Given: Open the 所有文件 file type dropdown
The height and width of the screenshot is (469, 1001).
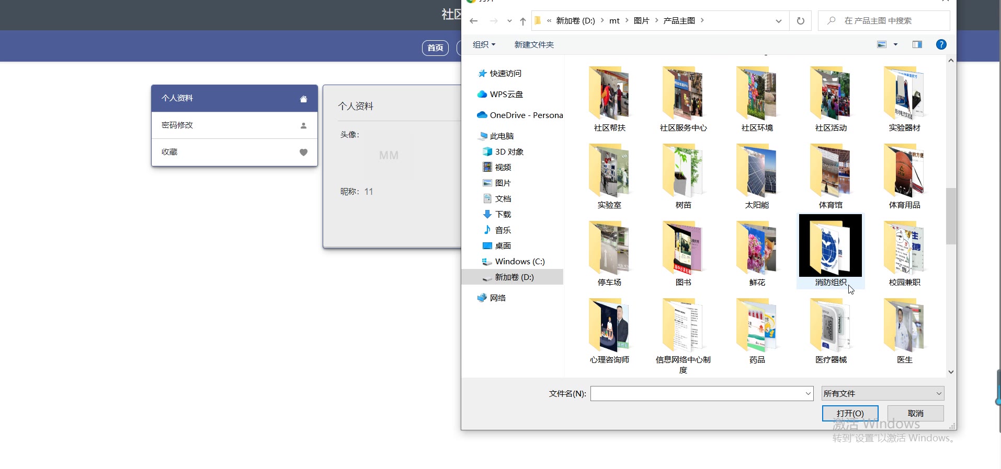Looking at the screenshot, I should [x=883, y=393].
